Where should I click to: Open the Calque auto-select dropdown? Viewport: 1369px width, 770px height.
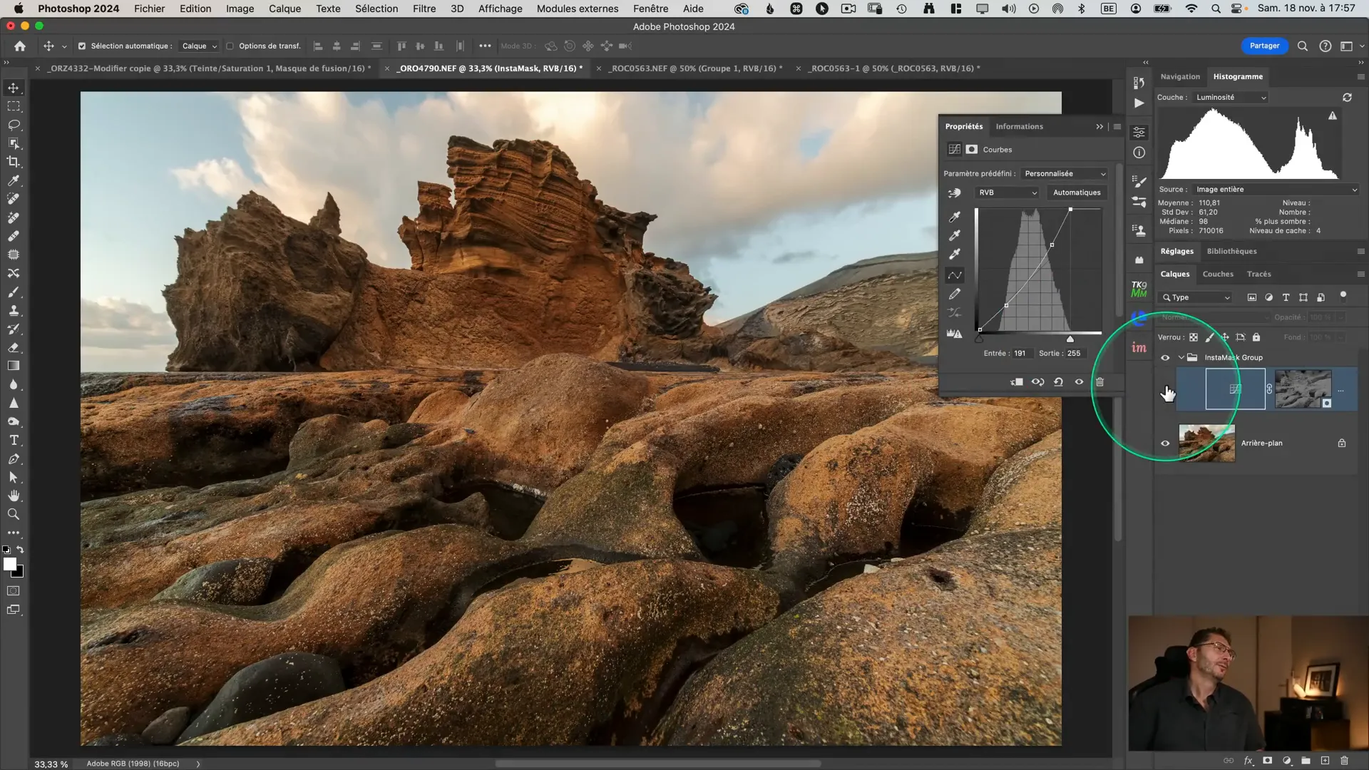pos(199,46)
